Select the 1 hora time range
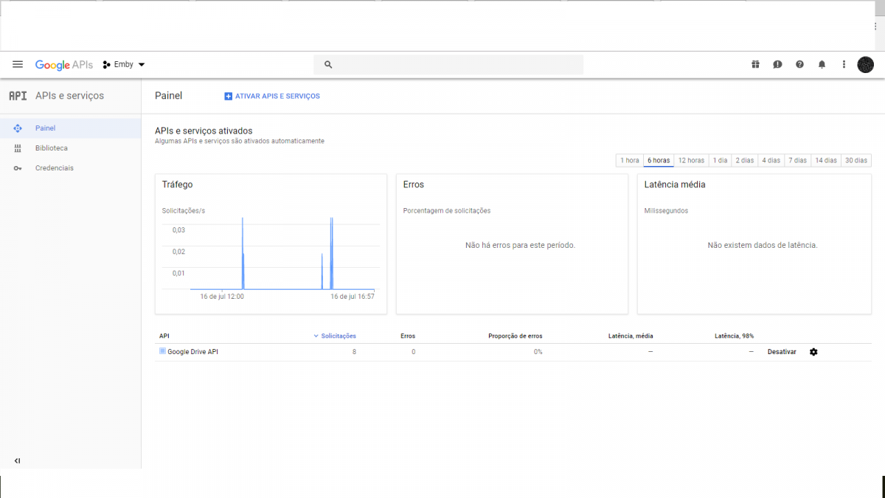This screenshot has width=885, height=498. tap(629, 160)
